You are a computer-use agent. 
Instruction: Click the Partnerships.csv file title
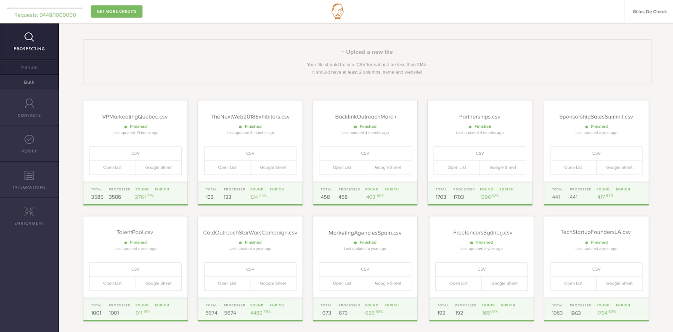coord(480,117)
